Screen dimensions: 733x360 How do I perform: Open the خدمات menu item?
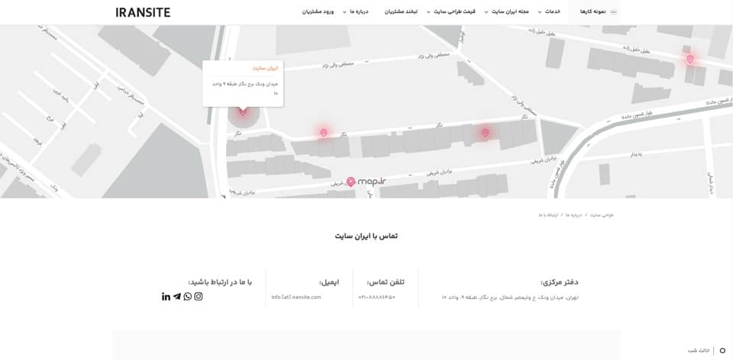pyautogui.click(x=553, y=12)
